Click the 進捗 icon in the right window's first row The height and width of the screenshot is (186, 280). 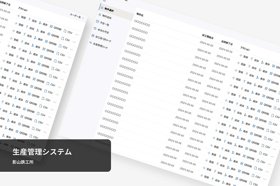[x=262, y=62]
